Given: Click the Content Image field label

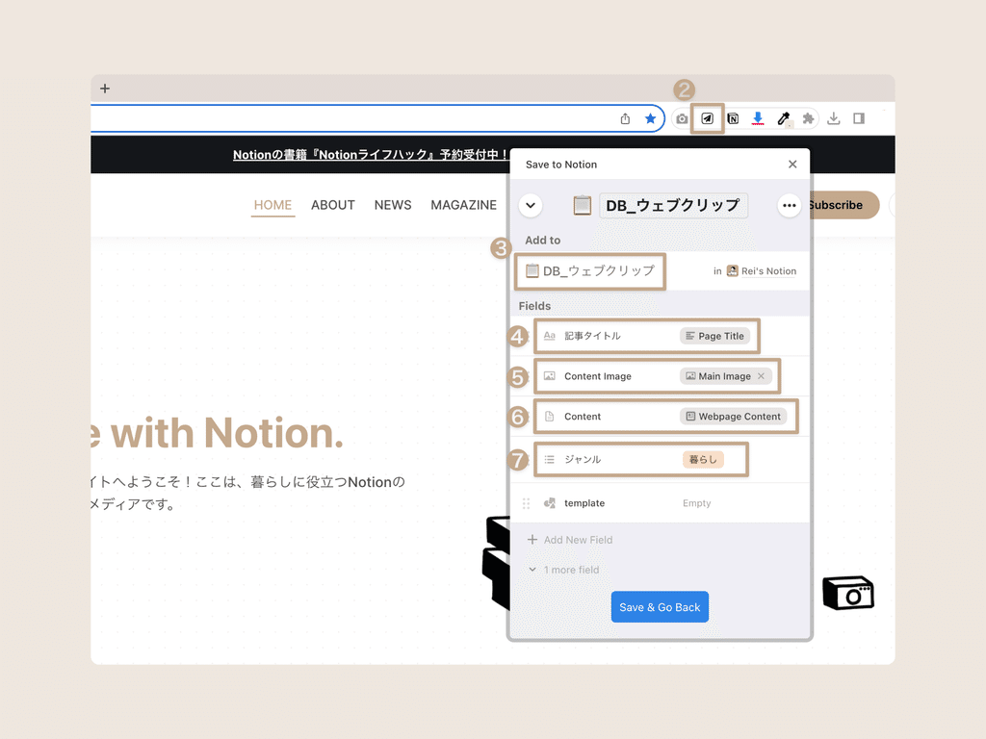Looking at the screenshot, I should point(597,376).
